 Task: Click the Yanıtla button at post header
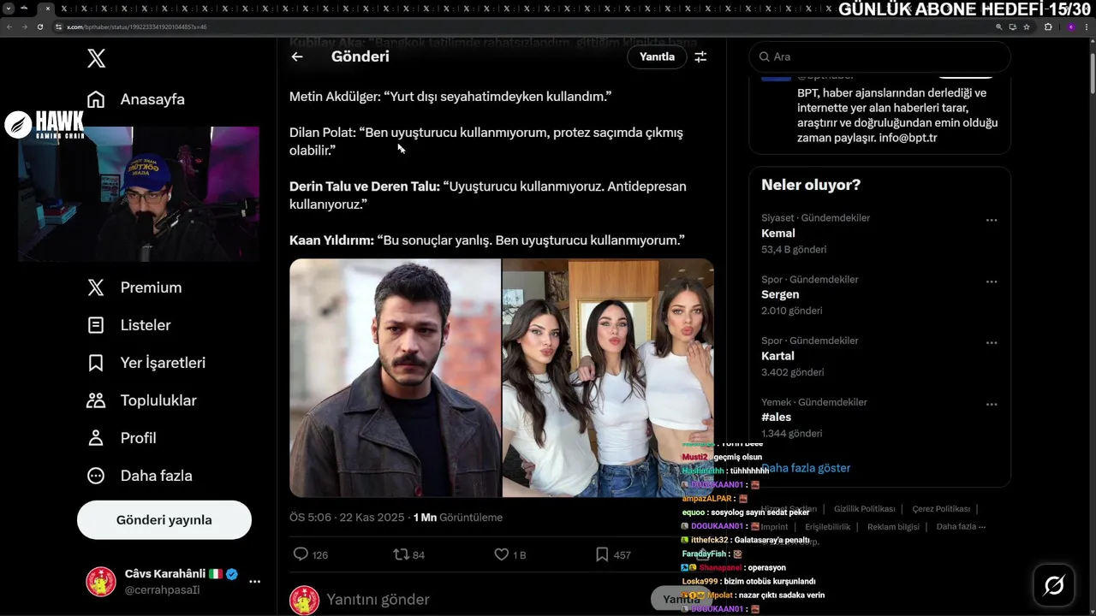(657, 56)
